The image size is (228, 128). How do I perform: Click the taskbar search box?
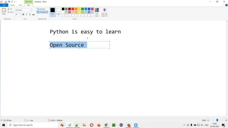(33, 125)
